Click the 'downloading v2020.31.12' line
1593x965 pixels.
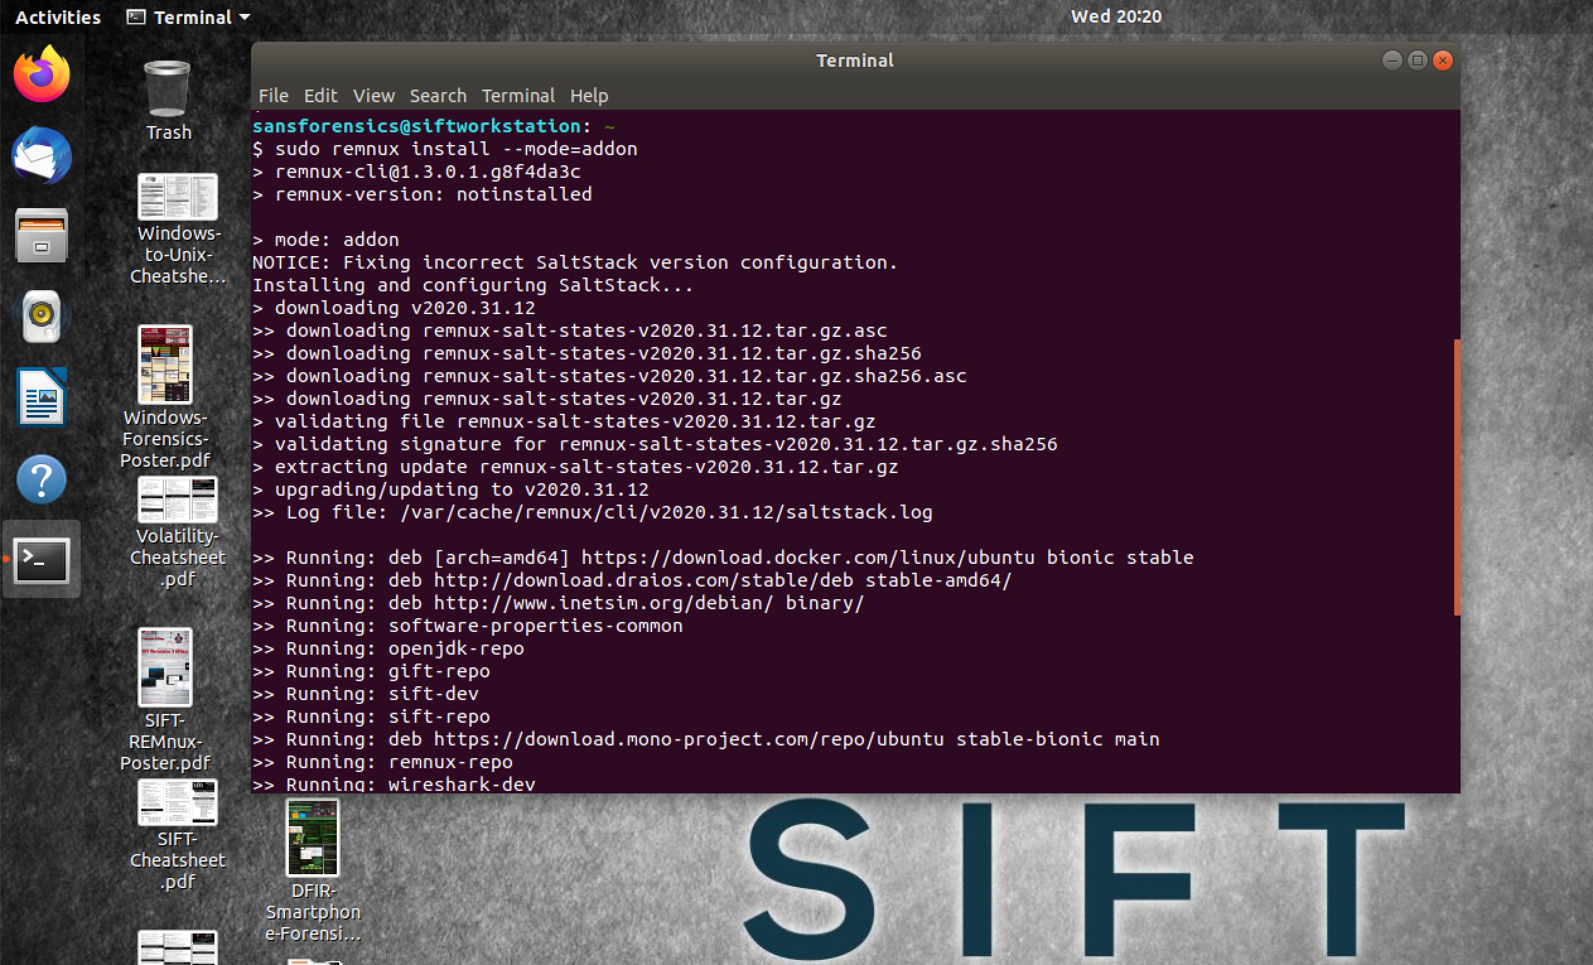pyautogui.click(x=394, y=307)
